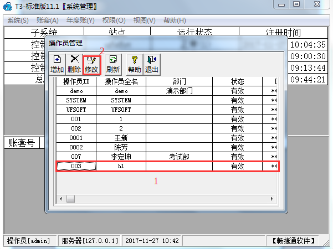Click the registration time 09:00:30 cell
The width and height of the screenshot is (333, 249).
[308, 56]
